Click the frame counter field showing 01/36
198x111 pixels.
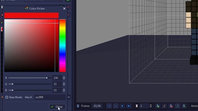[x=97, y=106]
